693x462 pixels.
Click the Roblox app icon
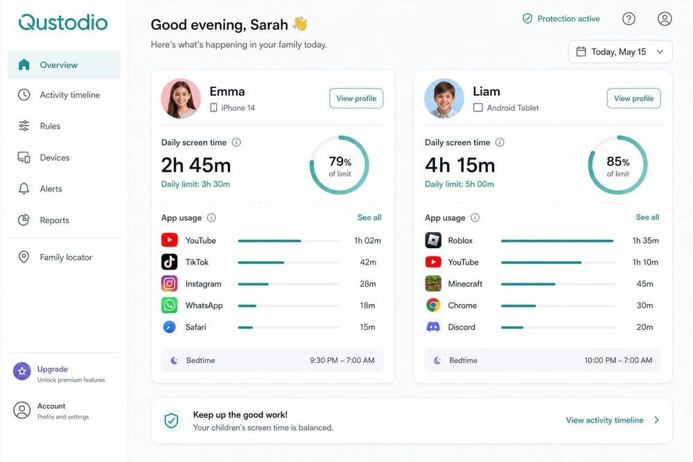pos(433,240)
